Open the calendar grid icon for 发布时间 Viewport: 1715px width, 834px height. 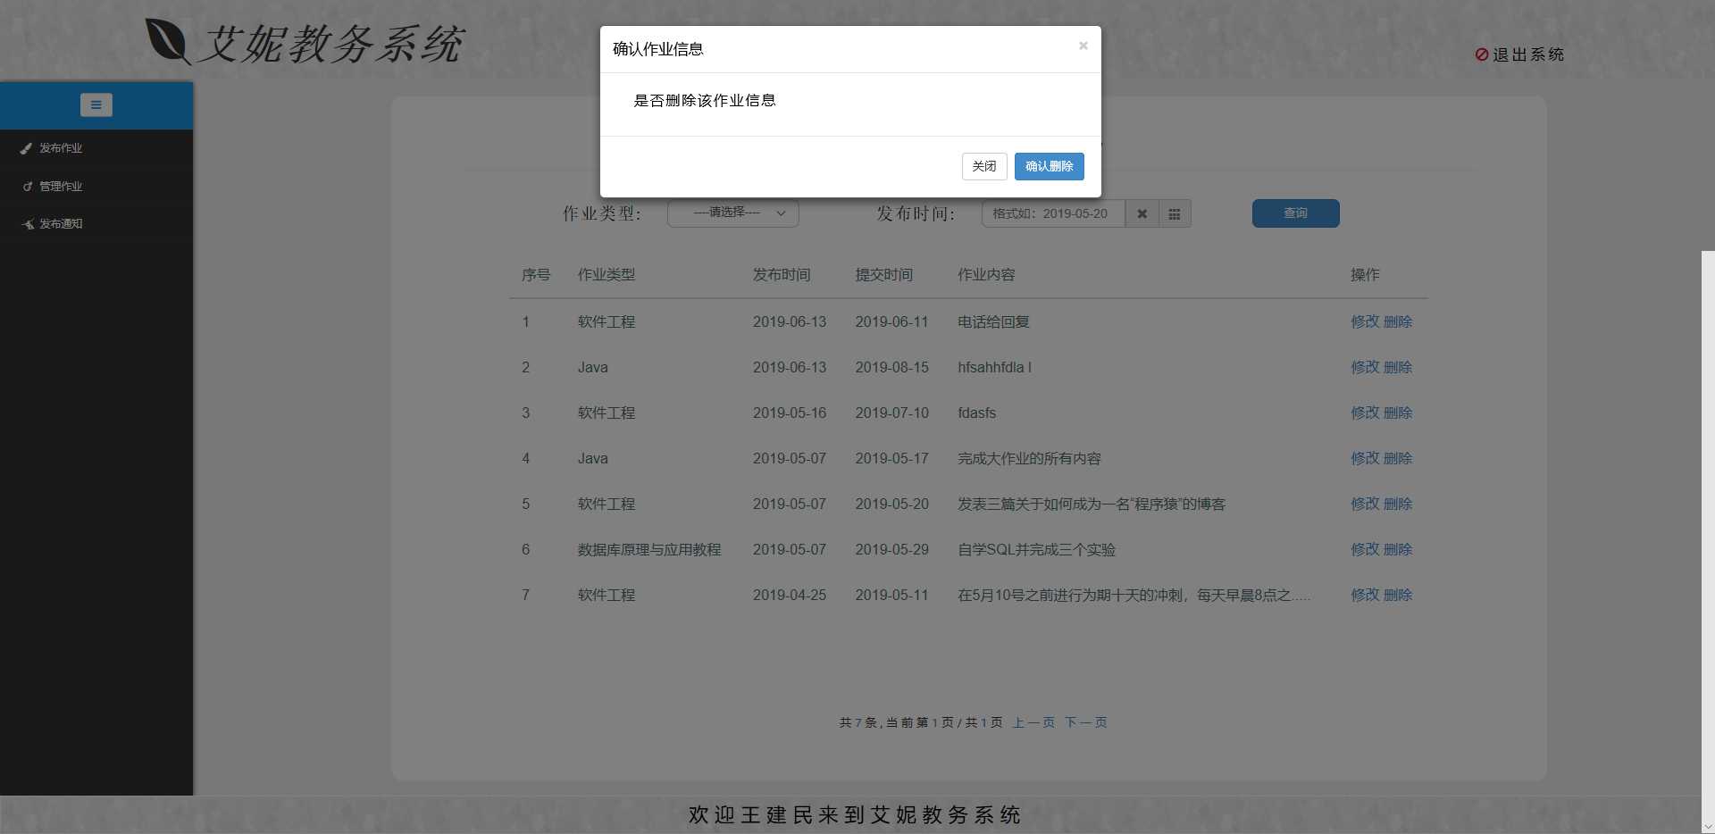click(1175, 213)
